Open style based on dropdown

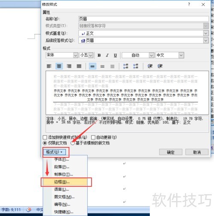tap(205, 33)
